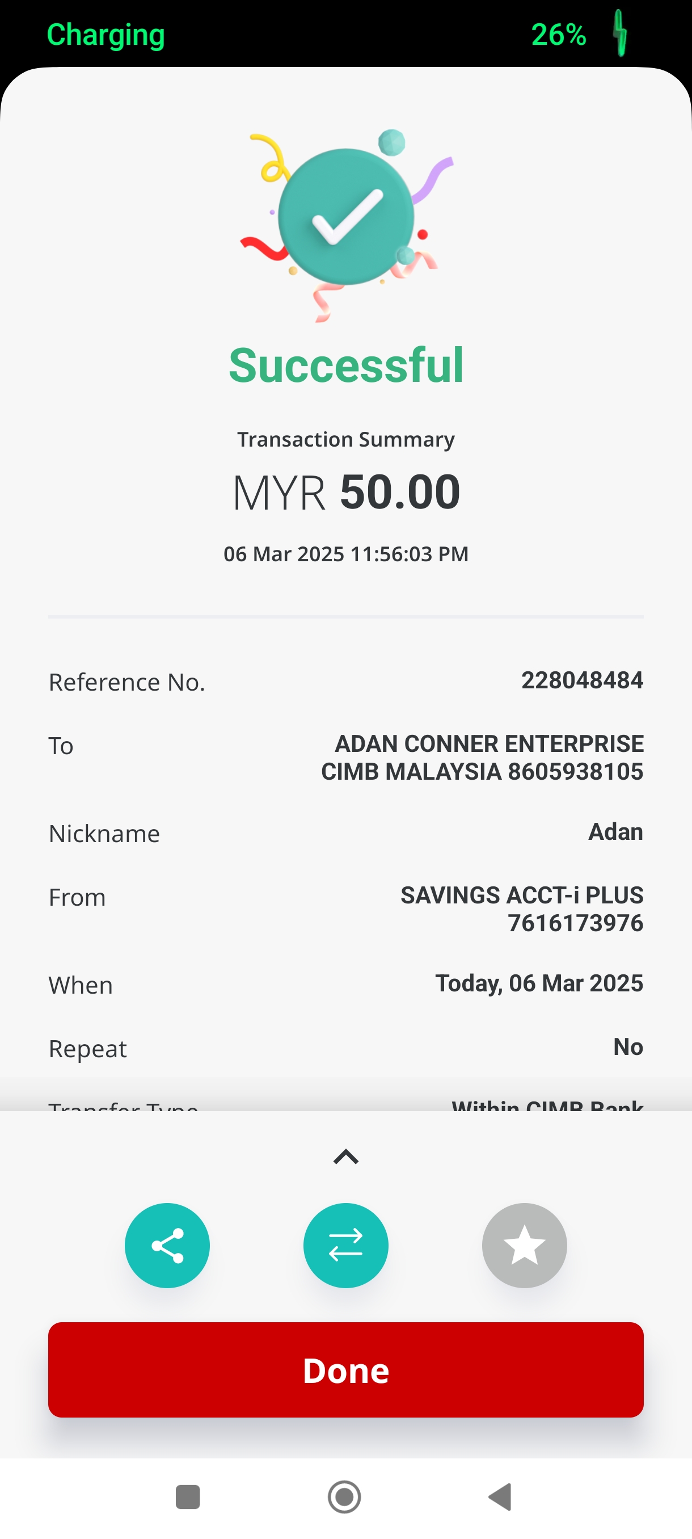This screenshot has width=692, height=1539.
Task: Tap the timestamp 06 Mar 2025 11:56:03 PM
Action: point(345,554)
